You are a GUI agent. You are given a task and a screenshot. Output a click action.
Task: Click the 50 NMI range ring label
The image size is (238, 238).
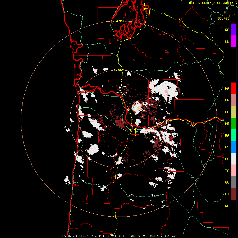coord(119,70)
